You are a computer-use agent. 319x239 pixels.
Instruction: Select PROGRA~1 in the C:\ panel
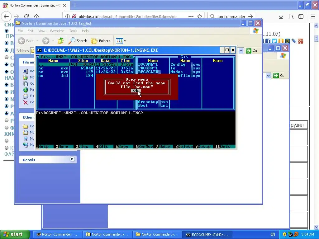[x=148, y=68]
